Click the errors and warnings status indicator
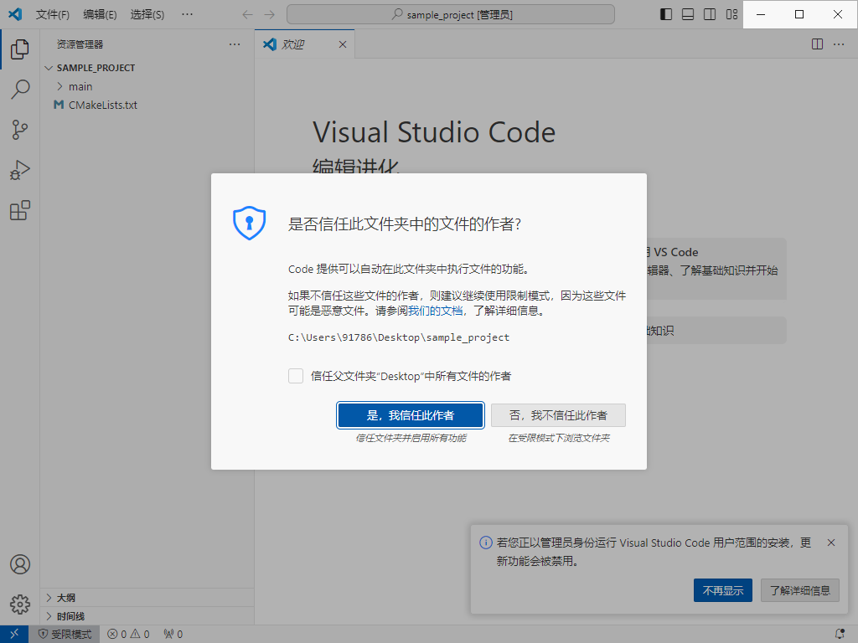This screenshot has height=643, width=858. point(128,634)
